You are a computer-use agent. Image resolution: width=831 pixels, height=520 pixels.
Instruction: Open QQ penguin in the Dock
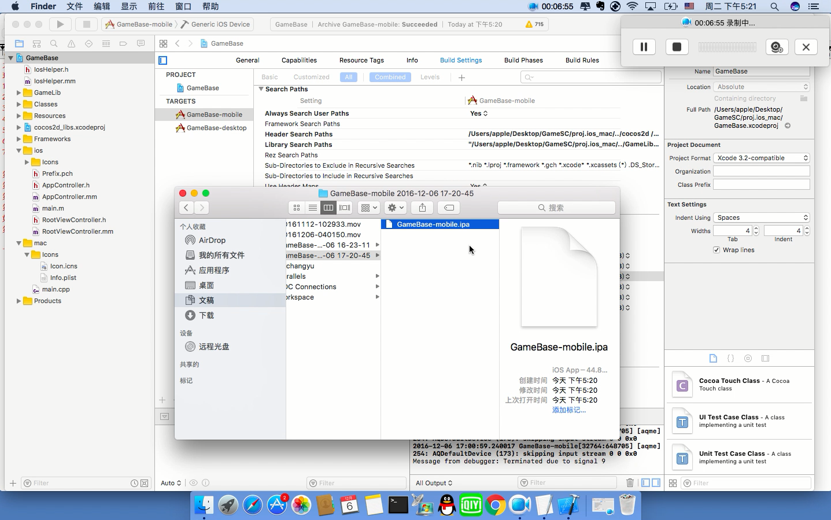(447, 506)
